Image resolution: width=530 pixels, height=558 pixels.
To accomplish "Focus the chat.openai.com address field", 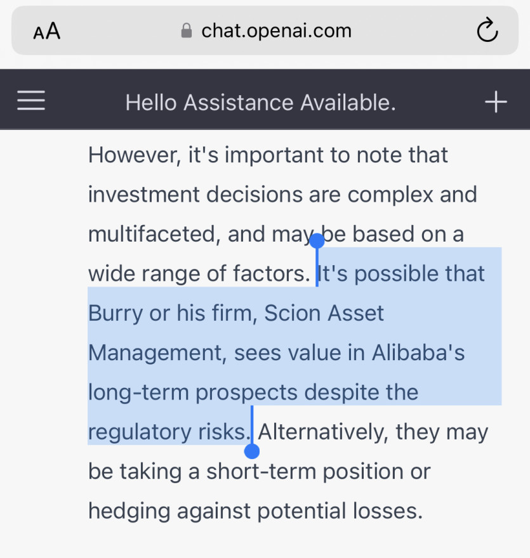I will (276, 31).
